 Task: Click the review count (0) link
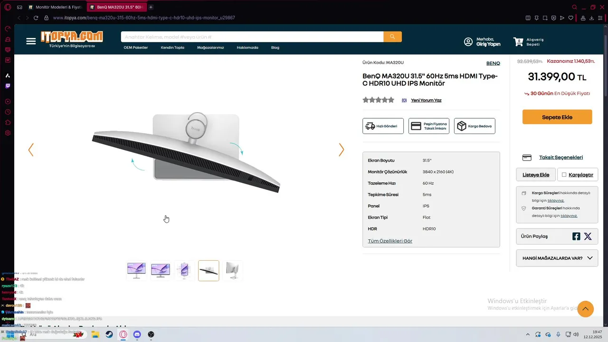[x=404, y=100]
